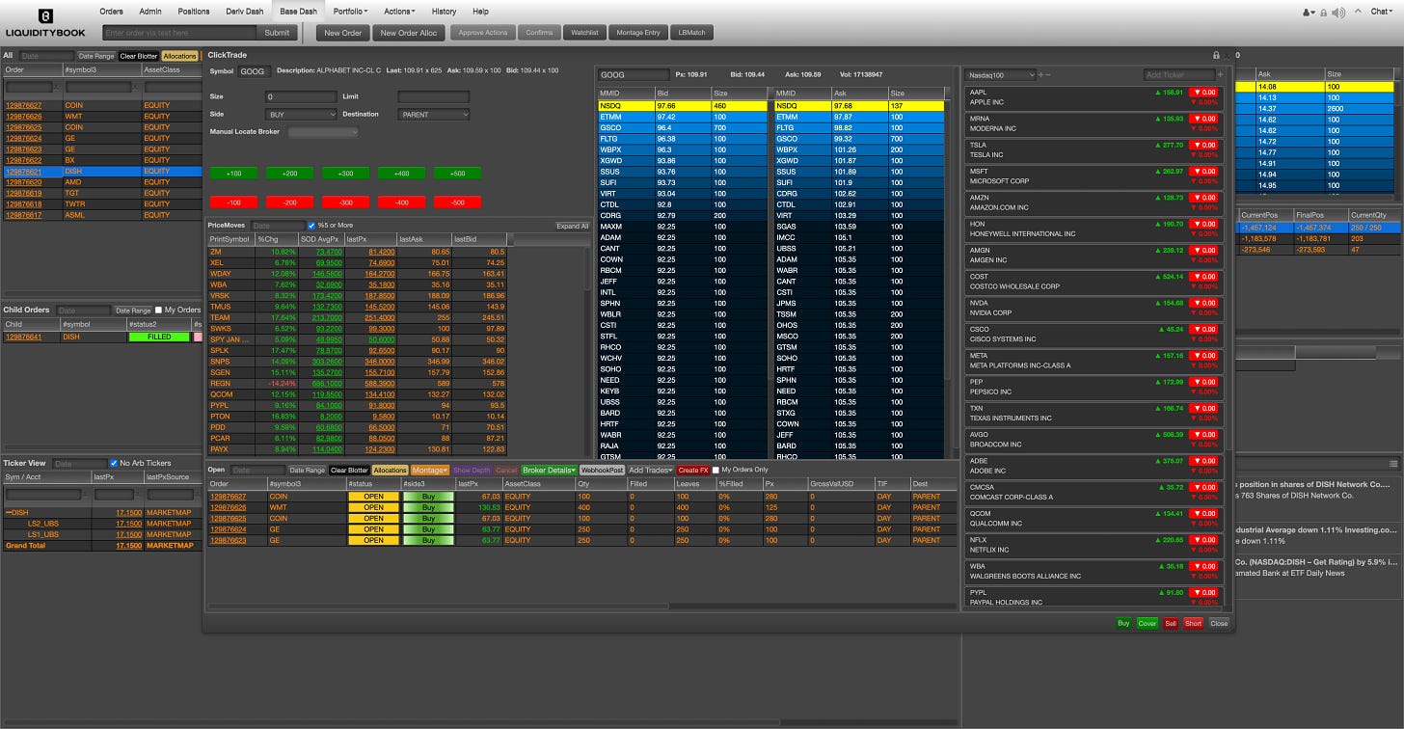The height and width of the screenshot is (729, 1404).
Task: Click the FILLED status cell
Action: pyautogui.click(x=159, y=337)
